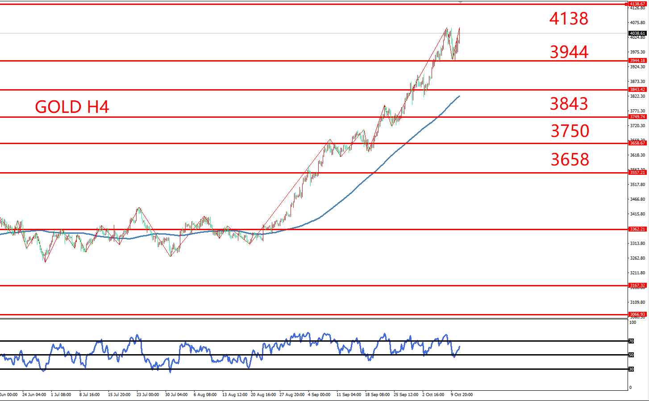Click the 3362.21 red price tag

[637, 229]
